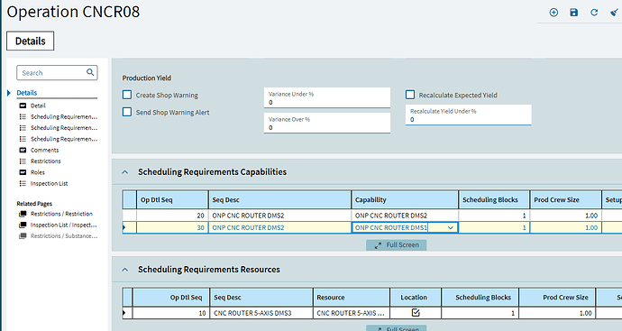Screen dimensions: 622x331
Task: Click Scheduling Blocks header in Capabilities grid
Action: tap(494, 199)
